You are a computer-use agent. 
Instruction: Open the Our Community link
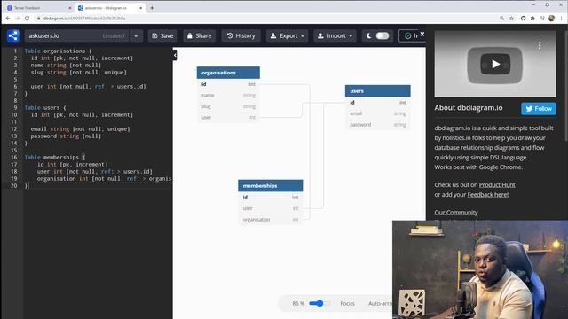pos(455,213)
